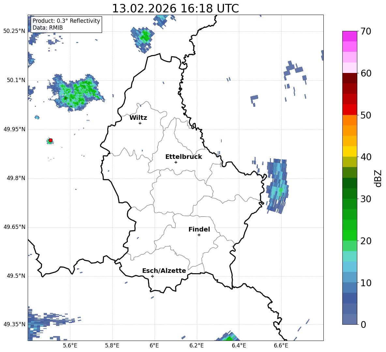Click the '5.6°E' longitude label
This screenshot has height=352, width=386.
tap(70, 345)
